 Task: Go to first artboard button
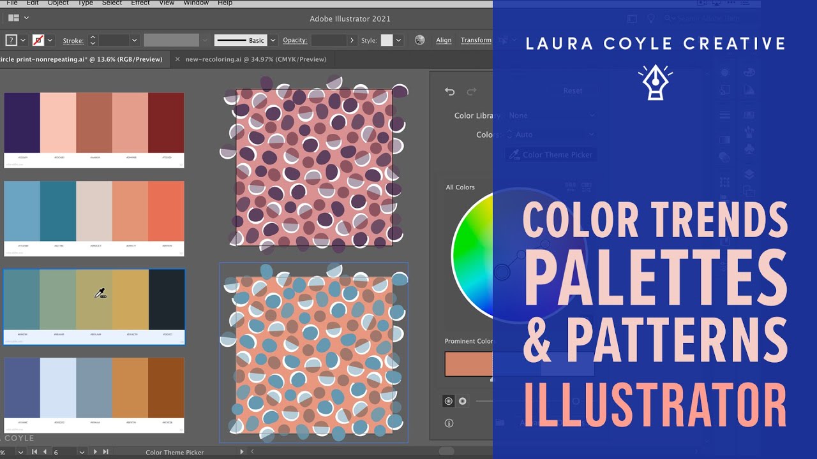pos(34,452)
